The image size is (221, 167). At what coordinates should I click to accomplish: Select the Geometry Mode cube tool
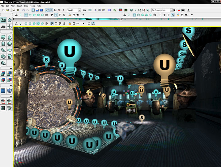pos(10,20)
